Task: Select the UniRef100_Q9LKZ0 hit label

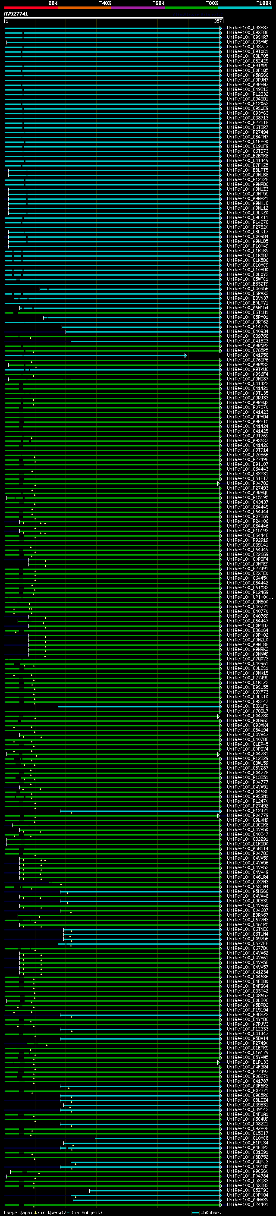Action: 248,213
